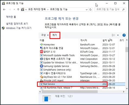Click the shield icon beside Windows 기능
129x105 pixels.
(3, 28)
